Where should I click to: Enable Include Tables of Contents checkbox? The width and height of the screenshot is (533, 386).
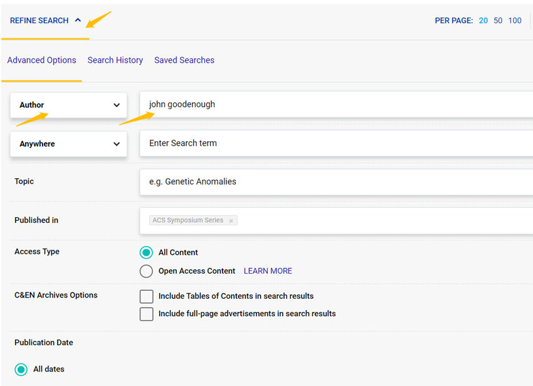pyautogui.click(x=147, y=296)
